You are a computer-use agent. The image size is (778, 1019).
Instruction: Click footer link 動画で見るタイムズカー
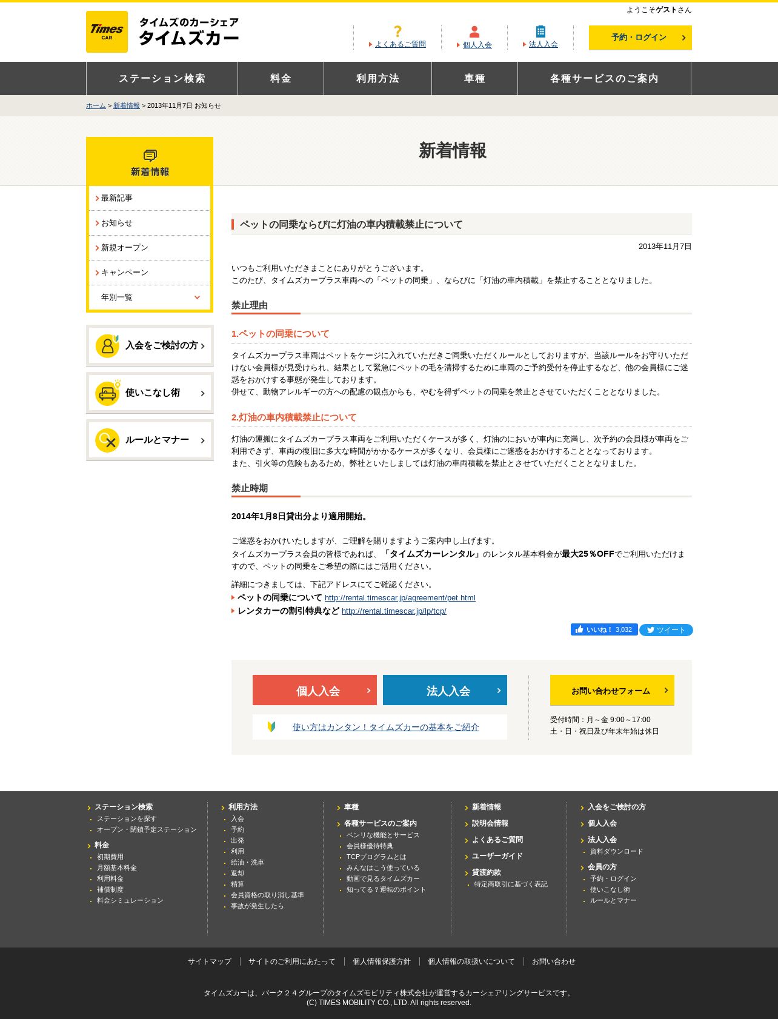tap(383, 879)
